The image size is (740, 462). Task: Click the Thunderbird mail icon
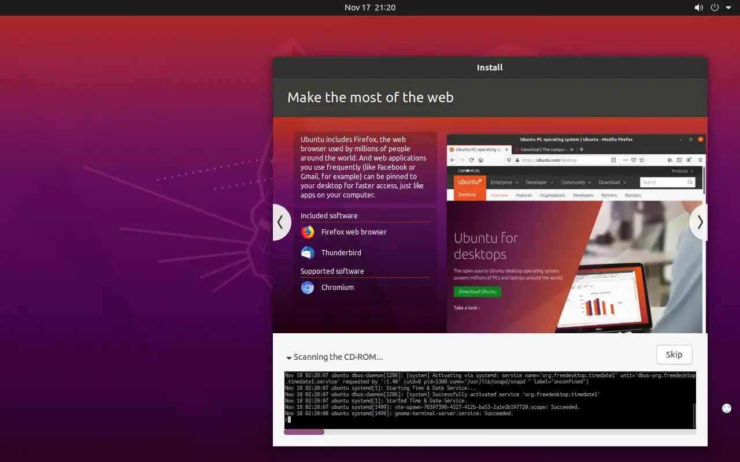[308, 253]
